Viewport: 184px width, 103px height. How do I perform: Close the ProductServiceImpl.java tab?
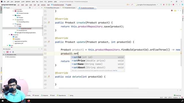[x=95, y=8]
